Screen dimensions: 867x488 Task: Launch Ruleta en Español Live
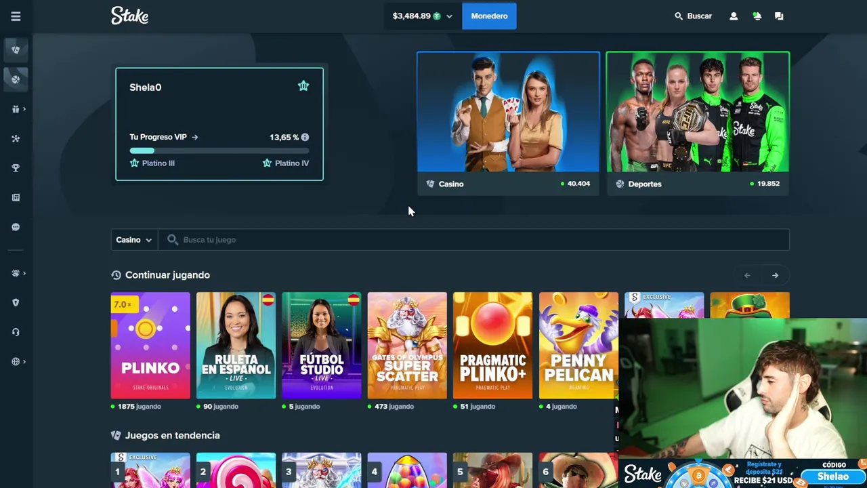tap(236, 346)
